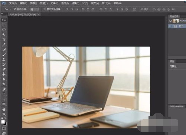
Task: Select the Hand tool
Action: pos(4,109)
